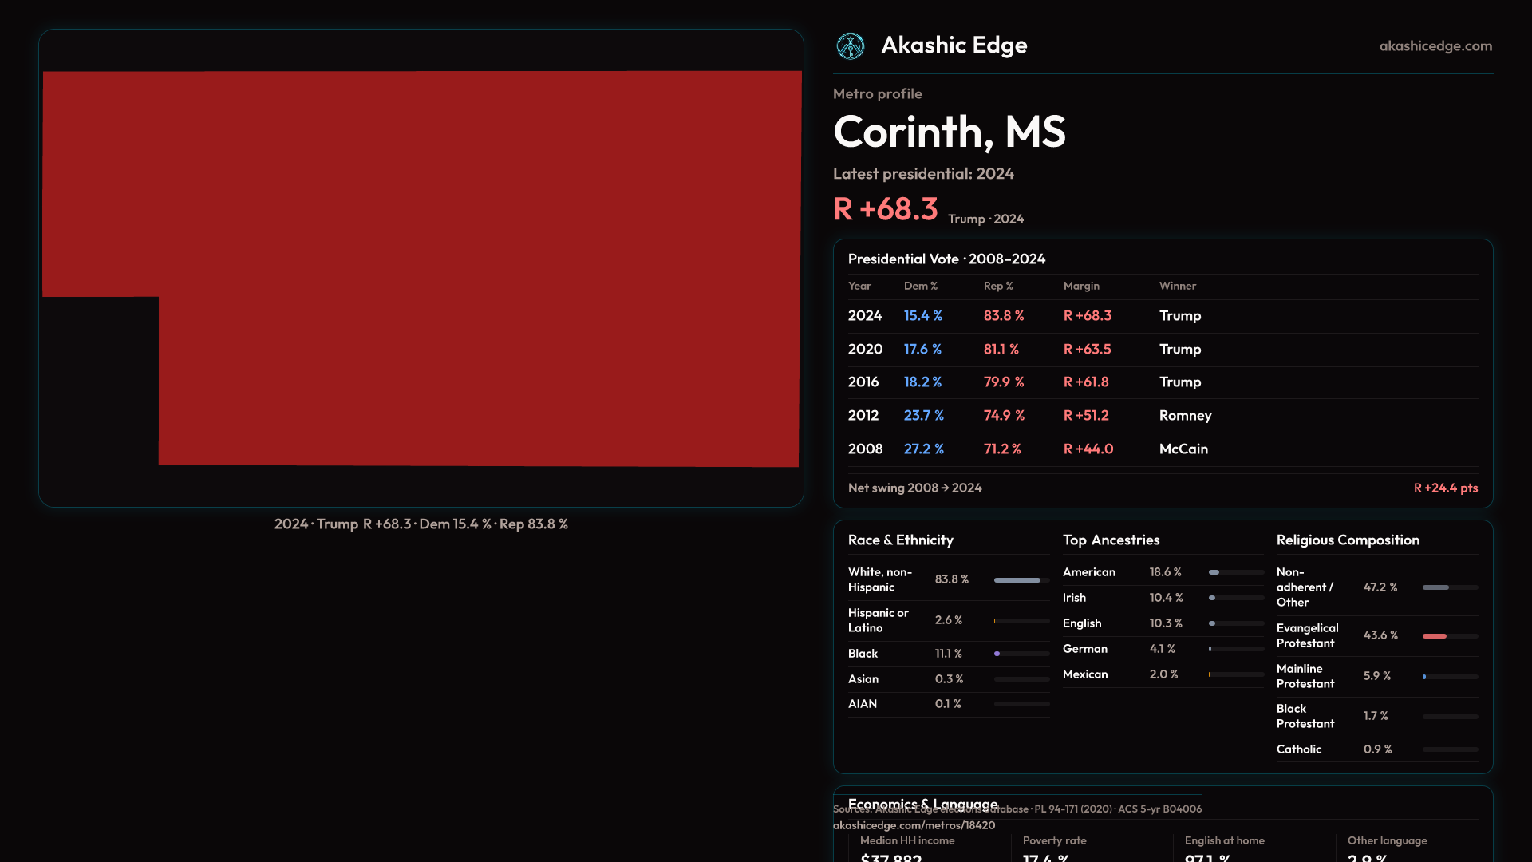1532x862 pixels.
Task: Click the Margin column header
Action: 1081,286
